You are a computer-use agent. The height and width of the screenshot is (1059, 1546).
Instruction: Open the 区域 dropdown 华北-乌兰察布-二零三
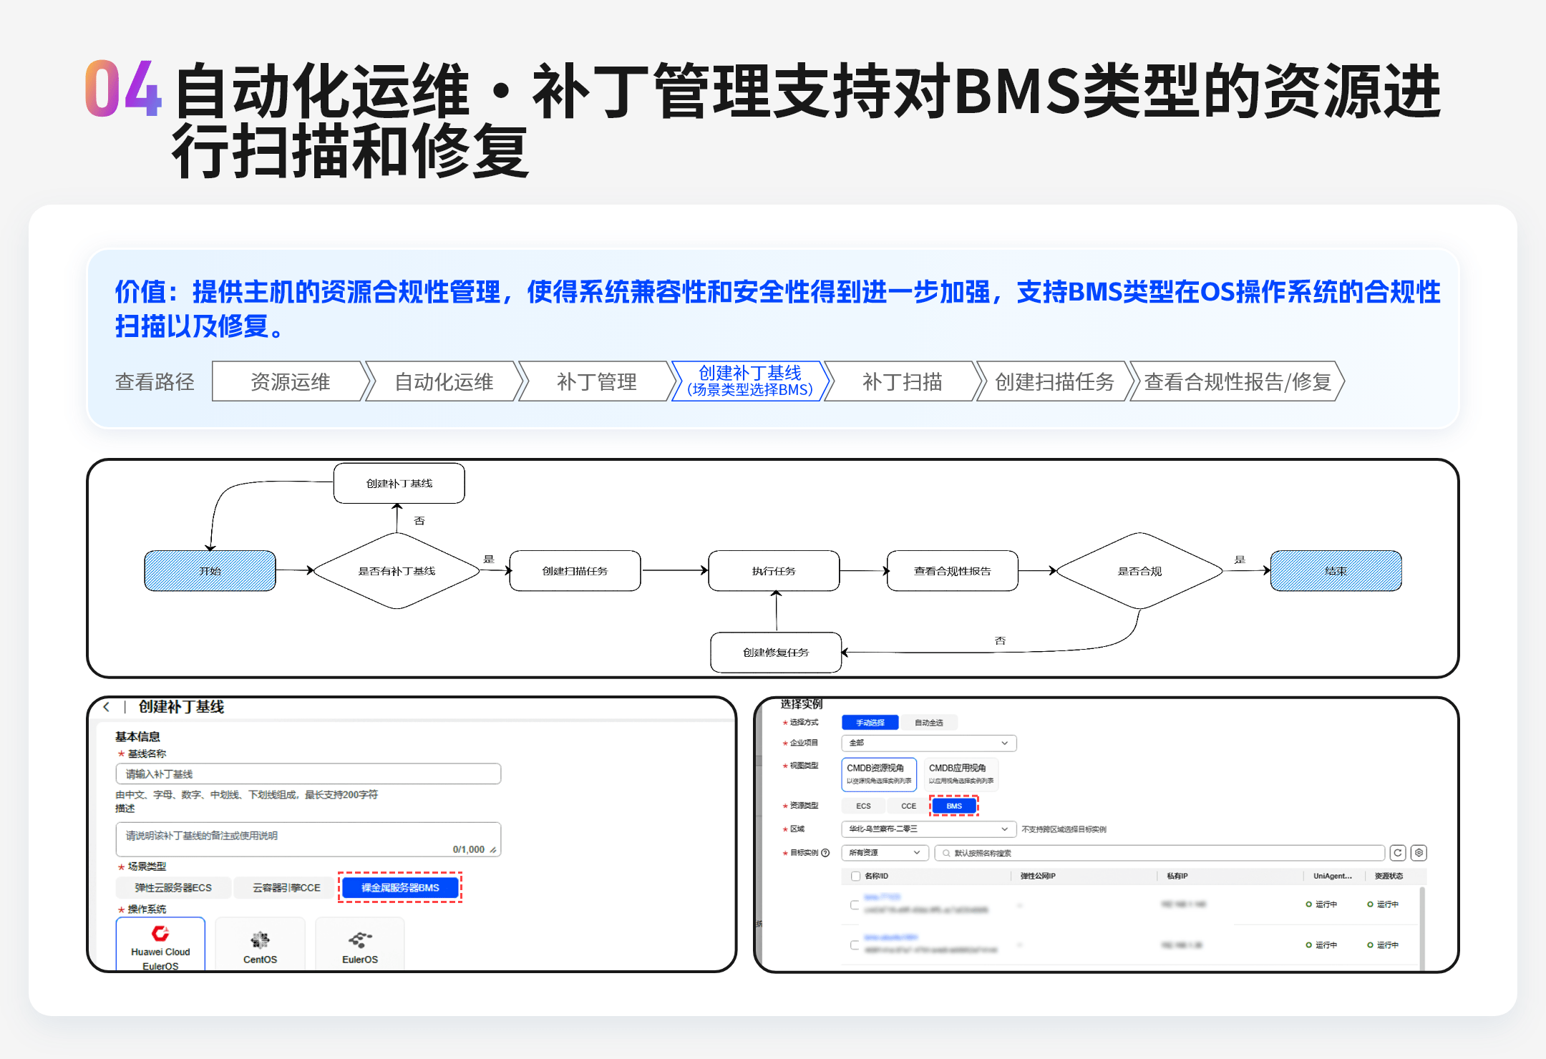point(929,829)
